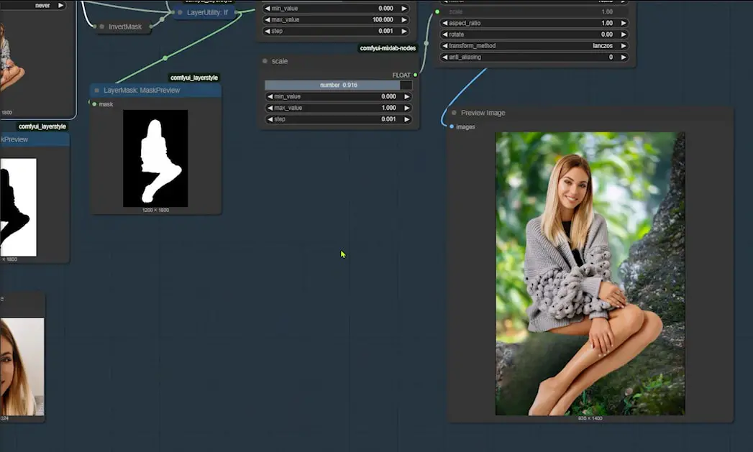Viewport: 753px width, 452px height.
Task: Click the right arrow of max_value 1.000
Action: 407,108
